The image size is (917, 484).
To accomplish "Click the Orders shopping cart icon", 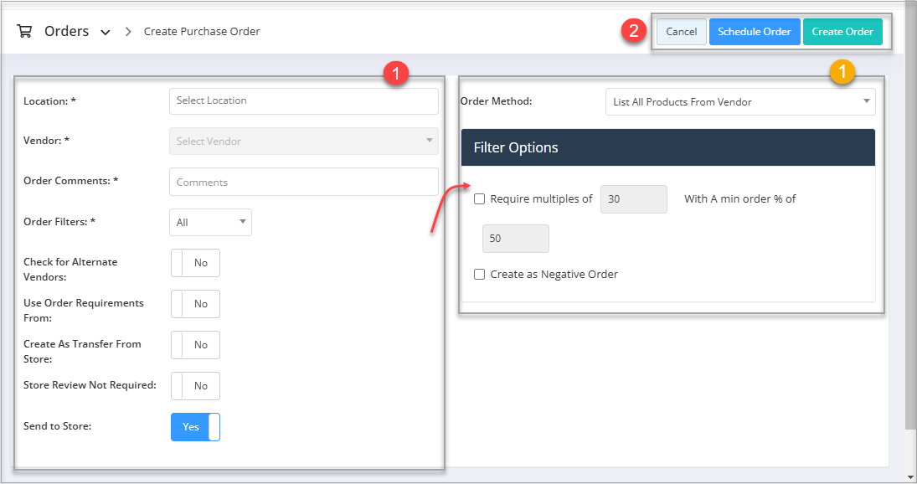I will pyautogui.click(x=24, y=31).
